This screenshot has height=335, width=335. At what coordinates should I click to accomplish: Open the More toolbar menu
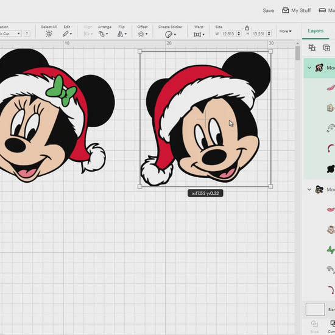285,31
